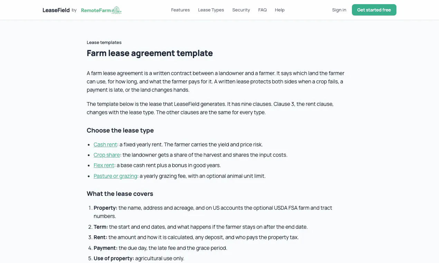Click the Farm lease agreement template heading
Viewport: 439px width, 263px height.
pyautogui.click(x=150, y=53)
